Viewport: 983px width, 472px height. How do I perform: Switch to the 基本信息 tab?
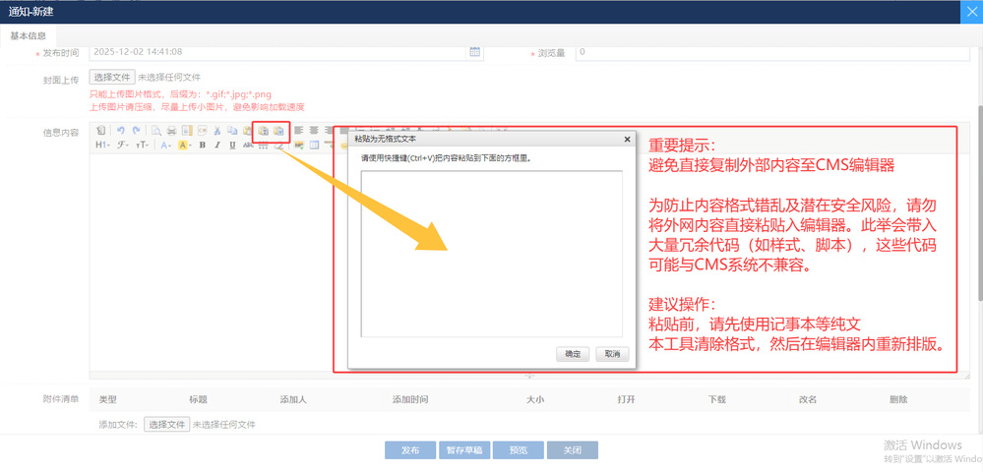[x=29, y=35]
